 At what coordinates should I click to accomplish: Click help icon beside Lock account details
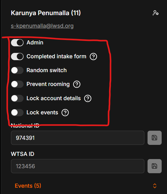(88, 99)
